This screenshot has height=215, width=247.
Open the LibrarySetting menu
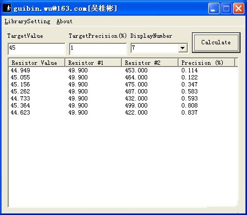(x=28, y=22)
